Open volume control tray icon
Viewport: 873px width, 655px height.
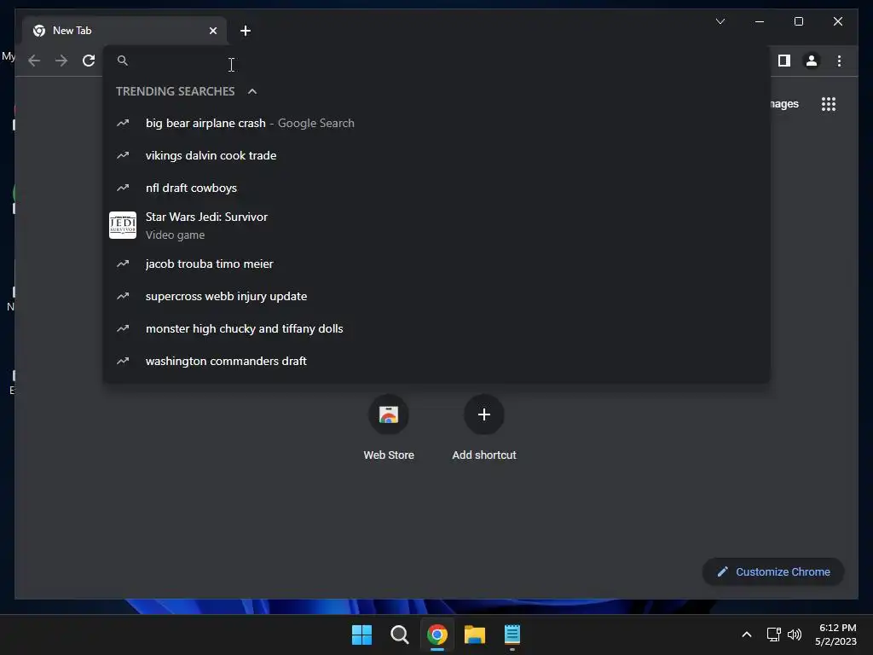pos(795,635)
